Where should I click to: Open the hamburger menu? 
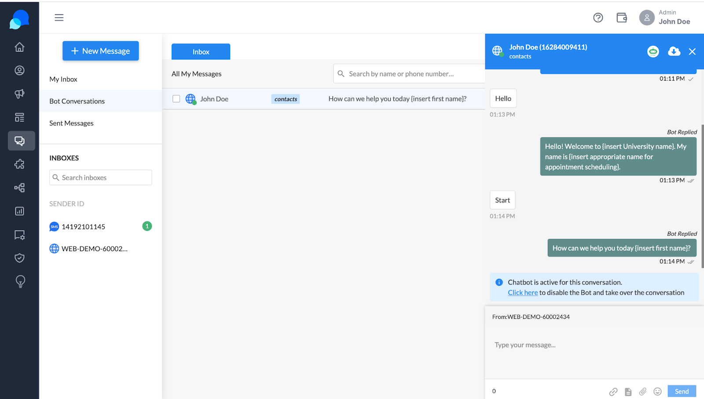pos(59,18)
